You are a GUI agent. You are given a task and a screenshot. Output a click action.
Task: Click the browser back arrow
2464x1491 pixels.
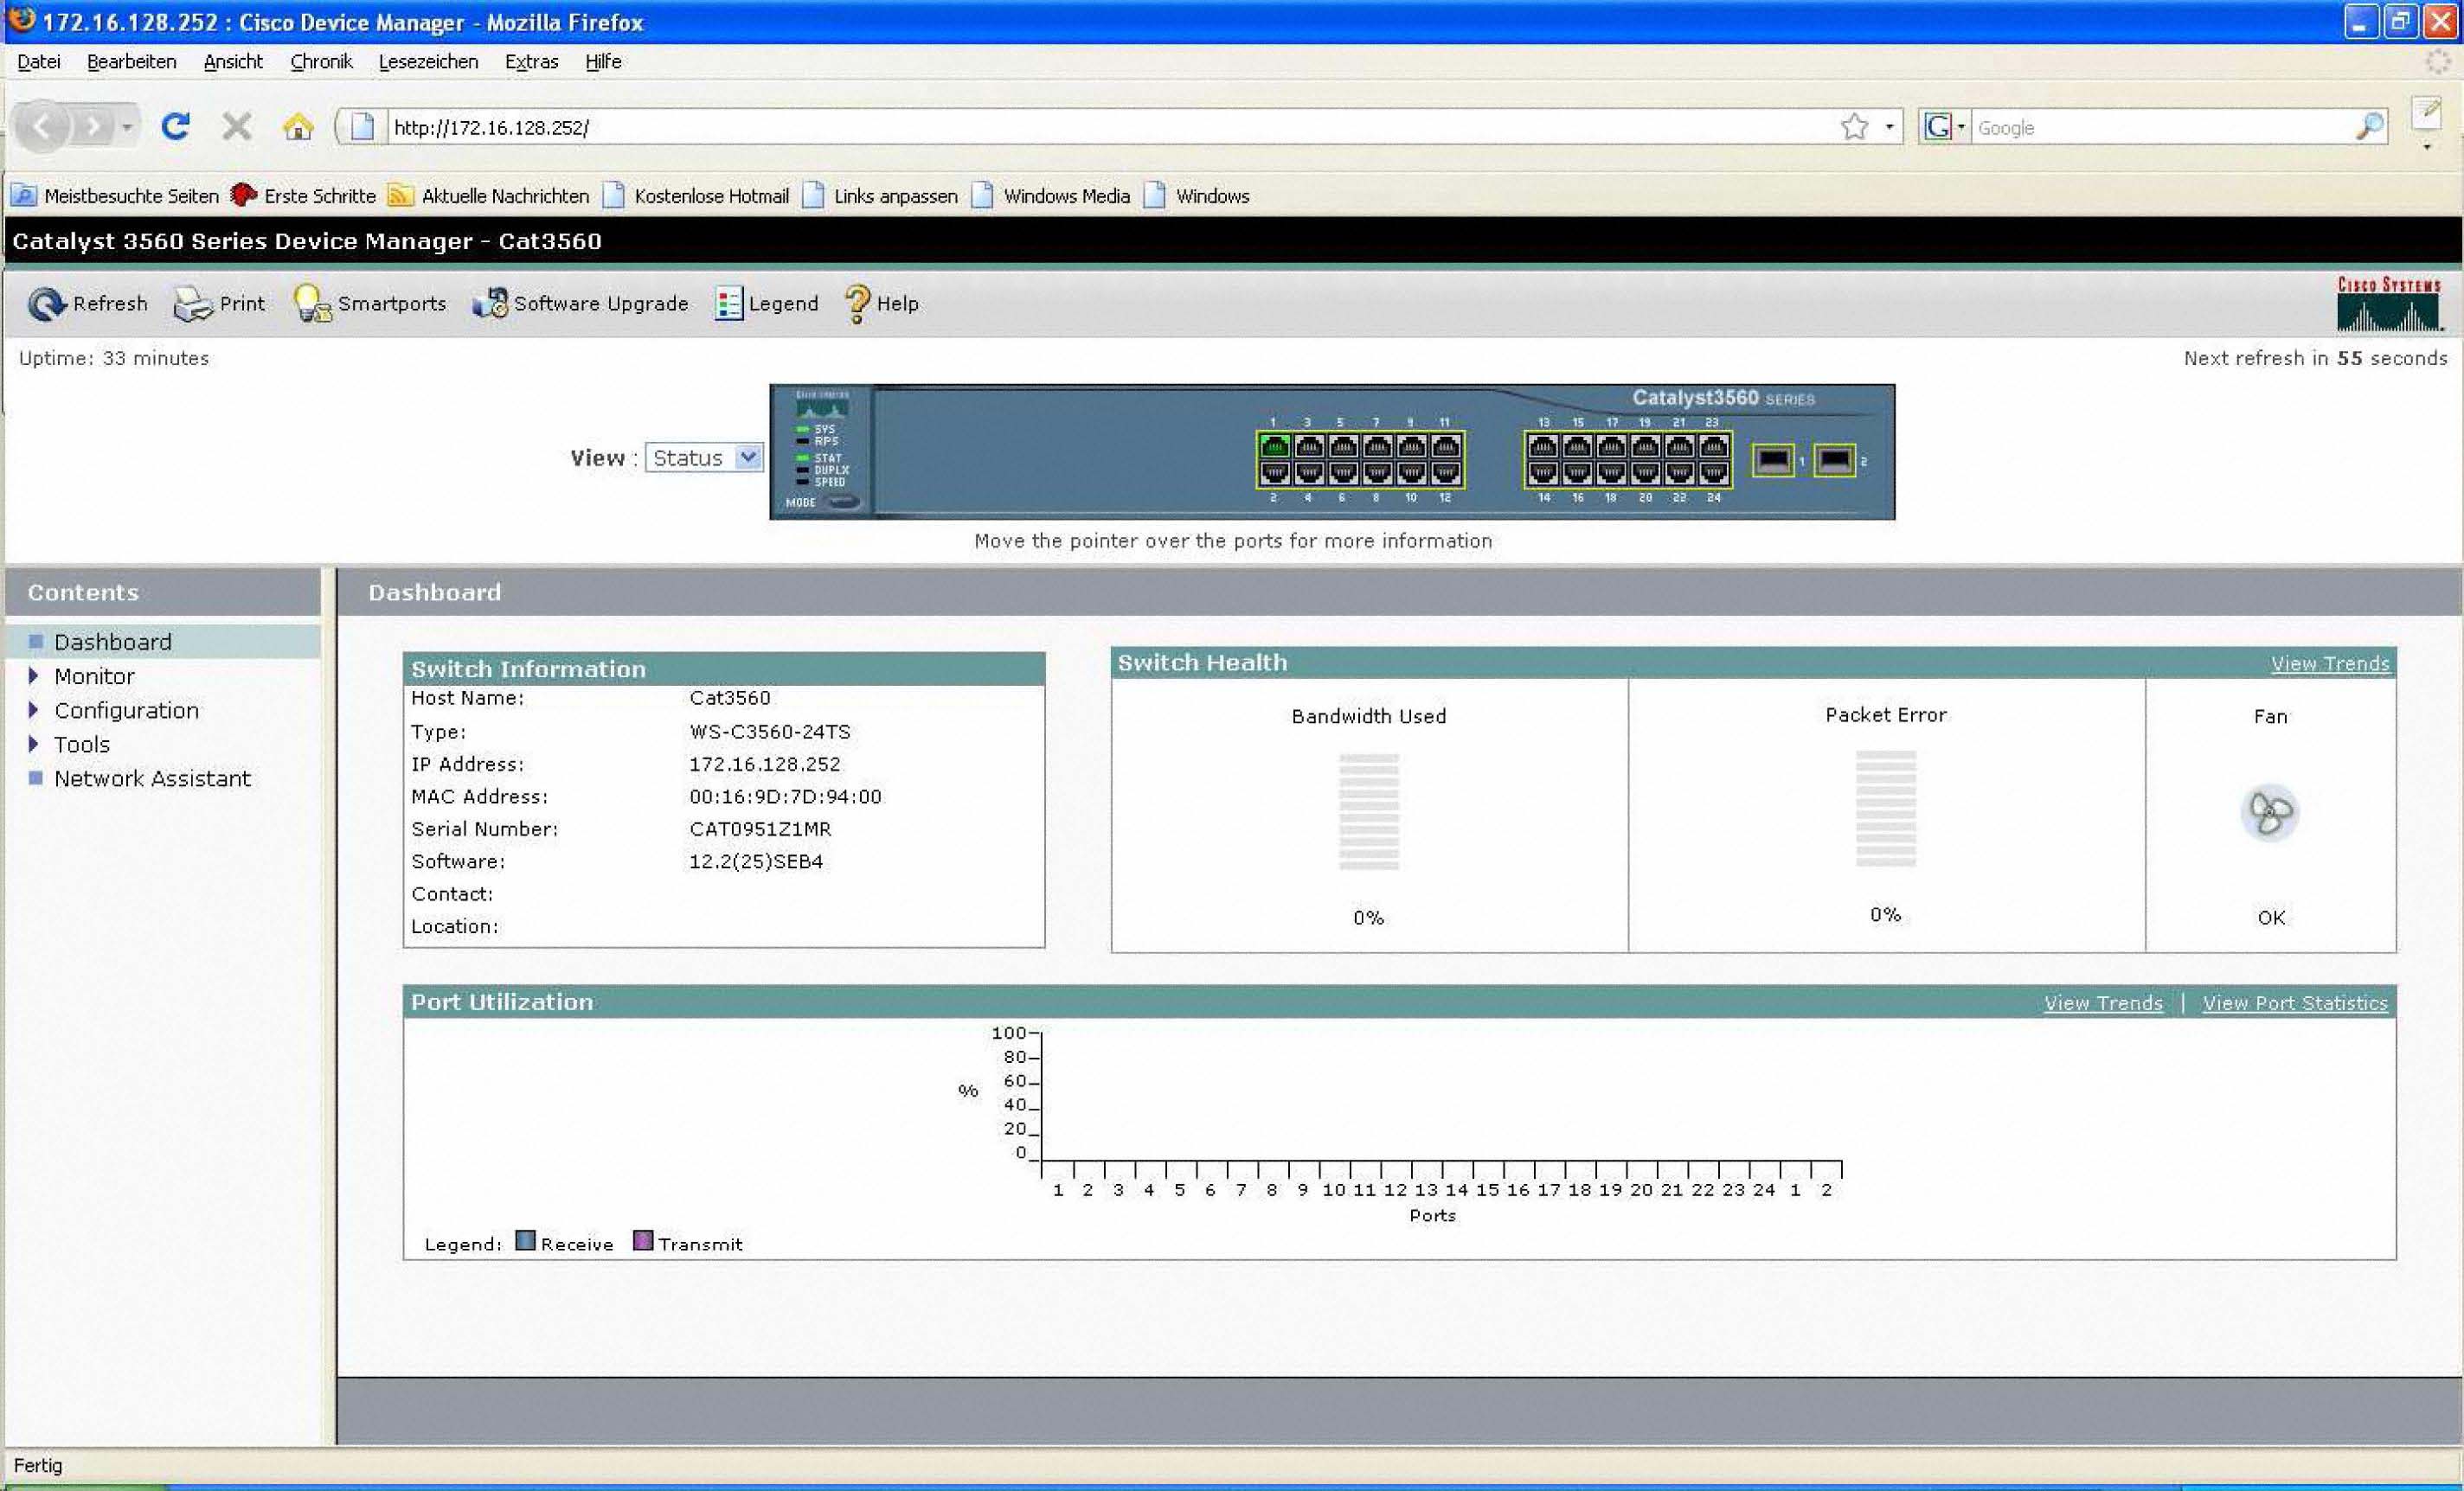tap(43, 127)
